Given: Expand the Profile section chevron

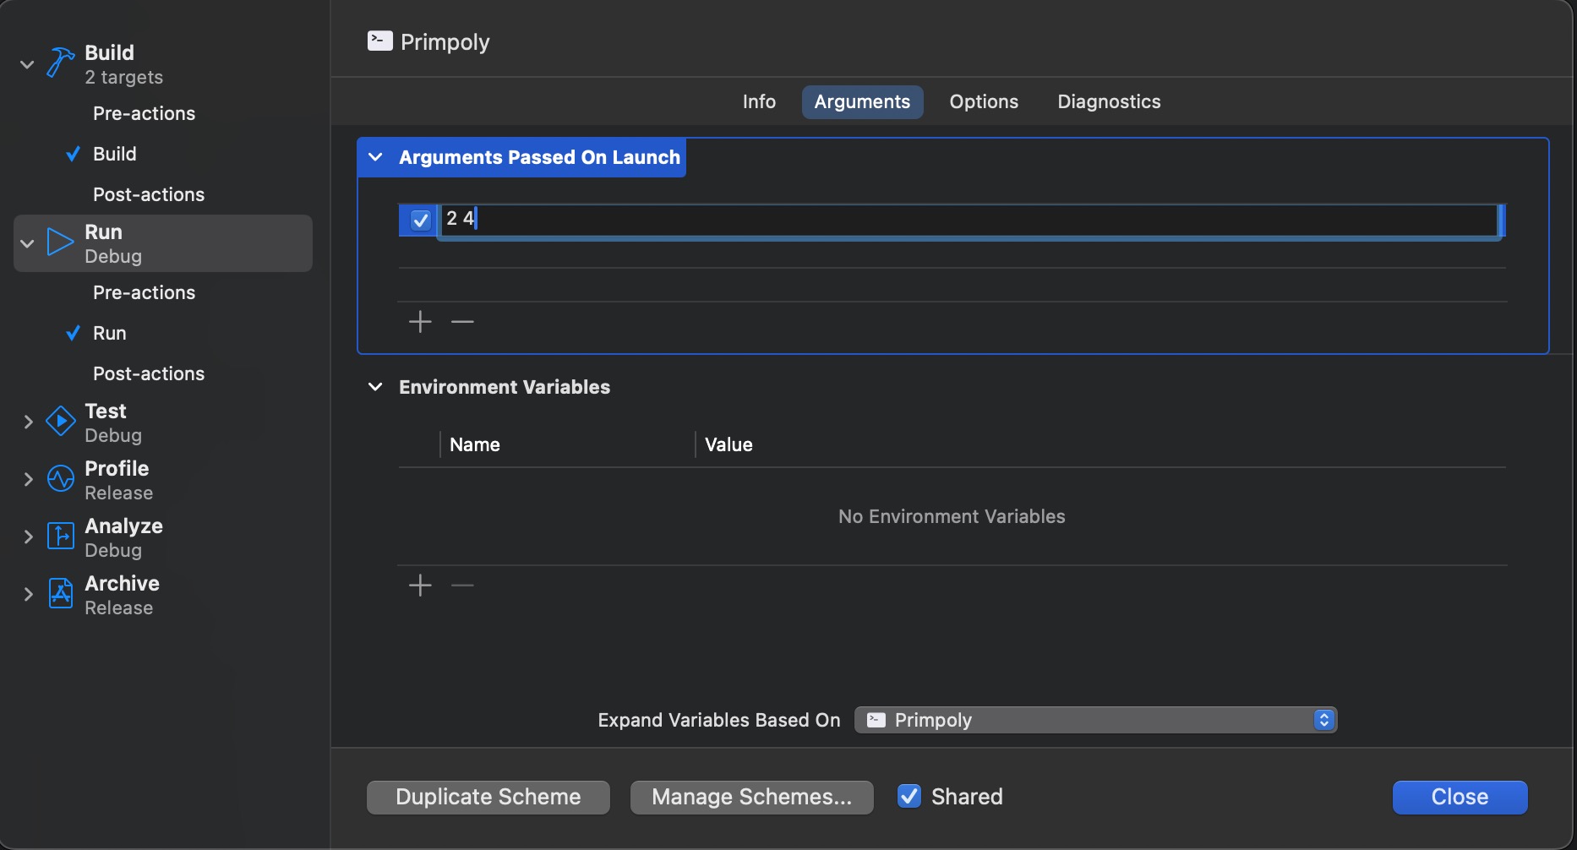Looking at the screenshot, I should [28, 479].
